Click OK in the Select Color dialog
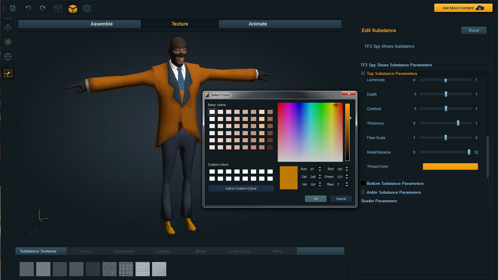 [316, 199]
